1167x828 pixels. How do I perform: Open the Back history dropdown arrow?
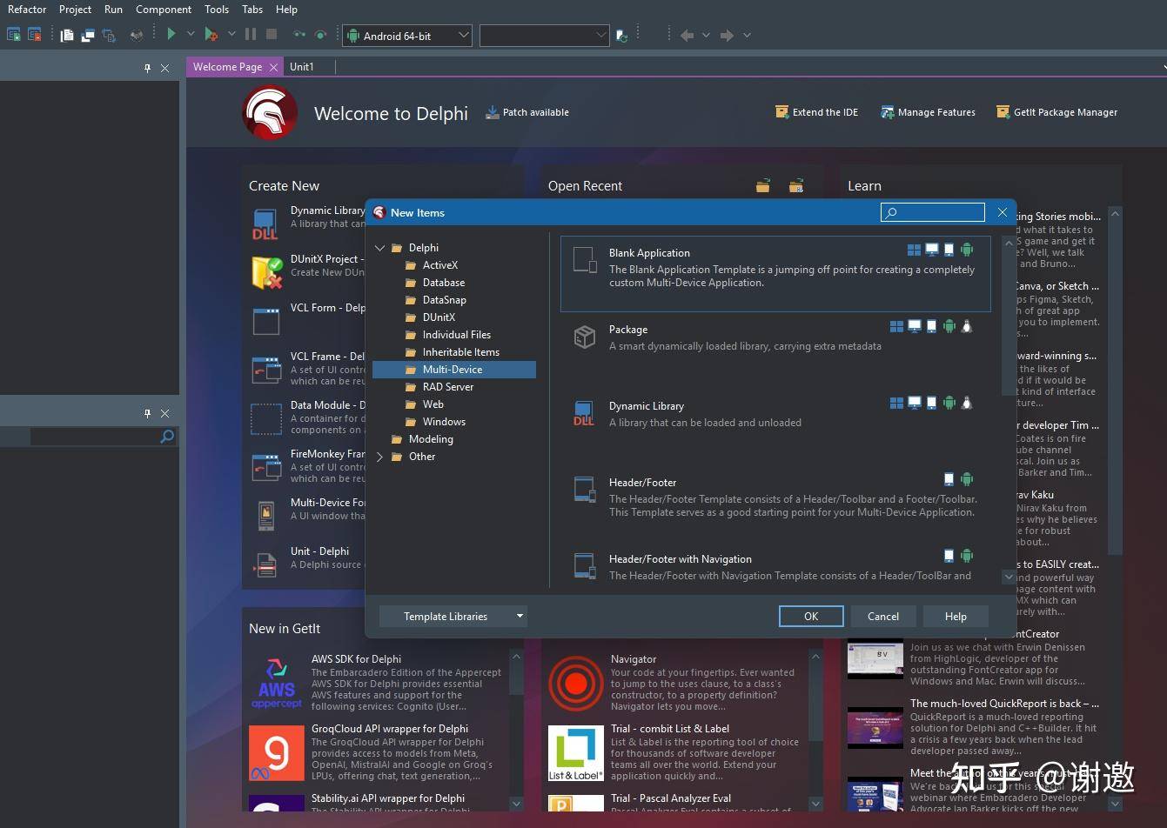coord(706,36)
